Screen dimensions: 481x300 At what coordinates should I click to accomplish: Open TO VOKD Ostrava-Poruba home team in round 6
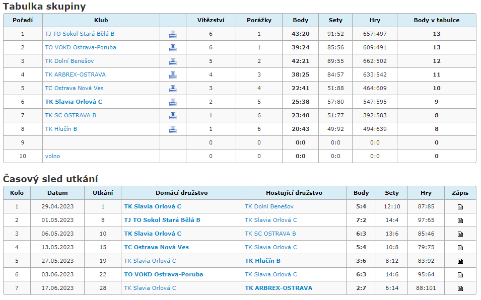pos(164,274)
